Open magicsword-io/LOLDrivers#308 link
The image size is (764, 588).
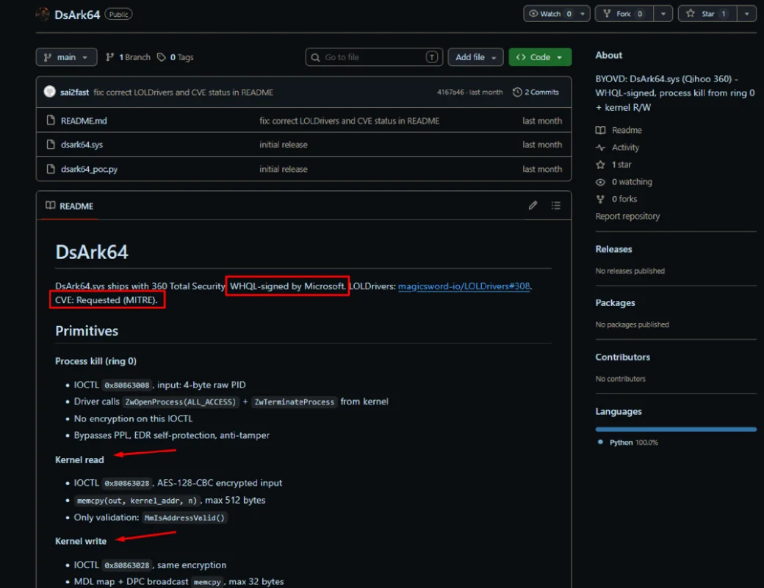[464, 286]
